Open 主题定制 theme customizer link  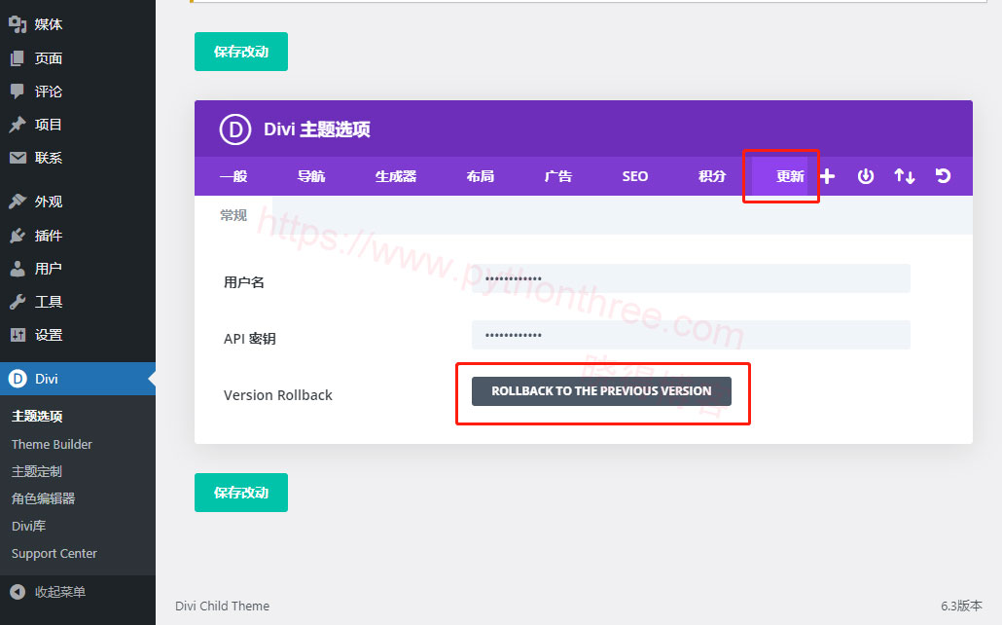coord(37,471)
